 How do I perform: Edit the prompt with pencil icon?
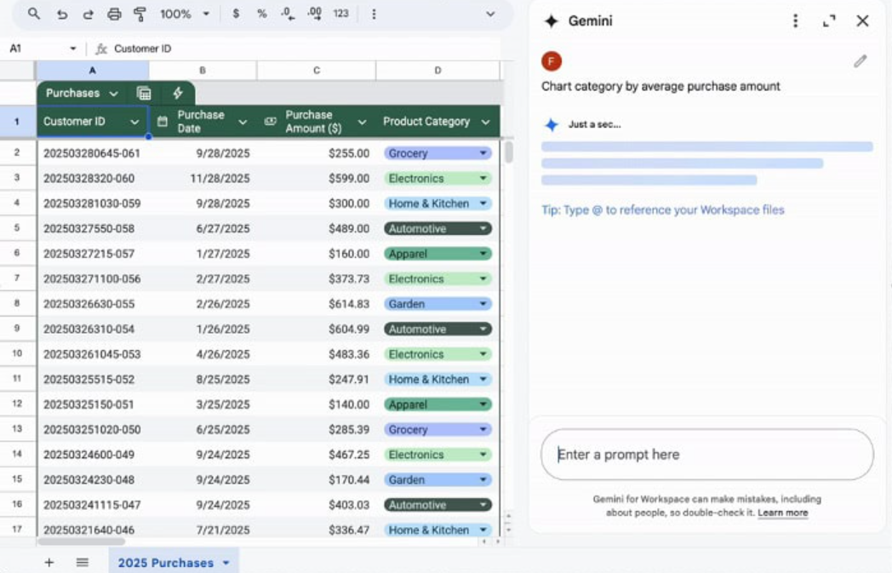[861, 61]
